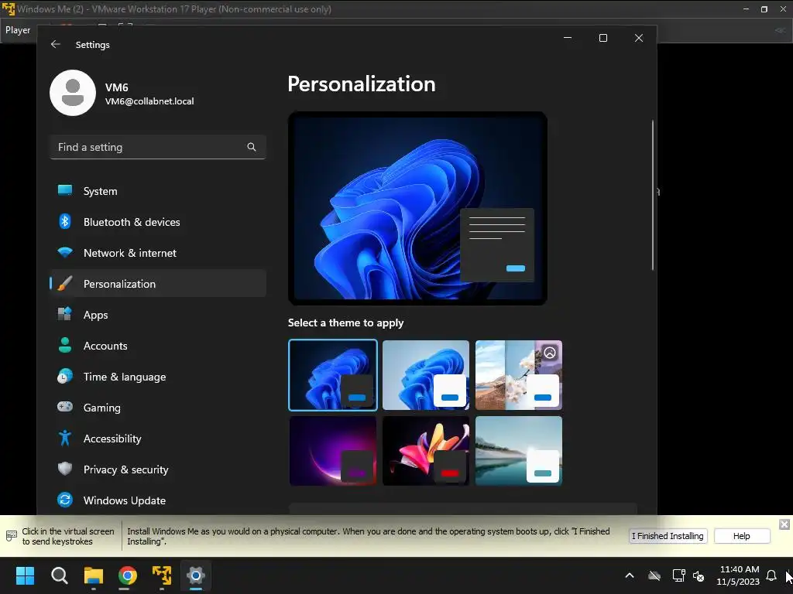Screen dimensions: 793x594
Task: Open the notification bell in system tray
Action: click(x=771, y=575)
